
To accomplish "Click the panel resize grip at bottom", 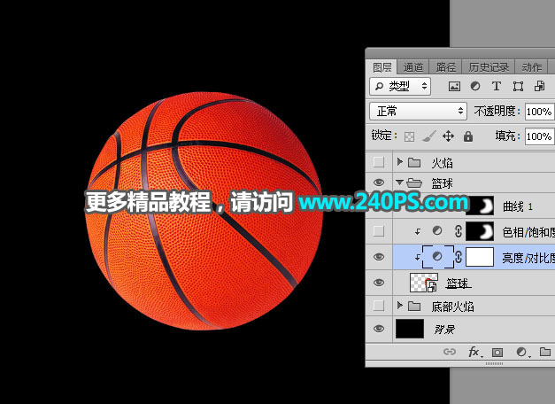I will (x=494, y=363).
